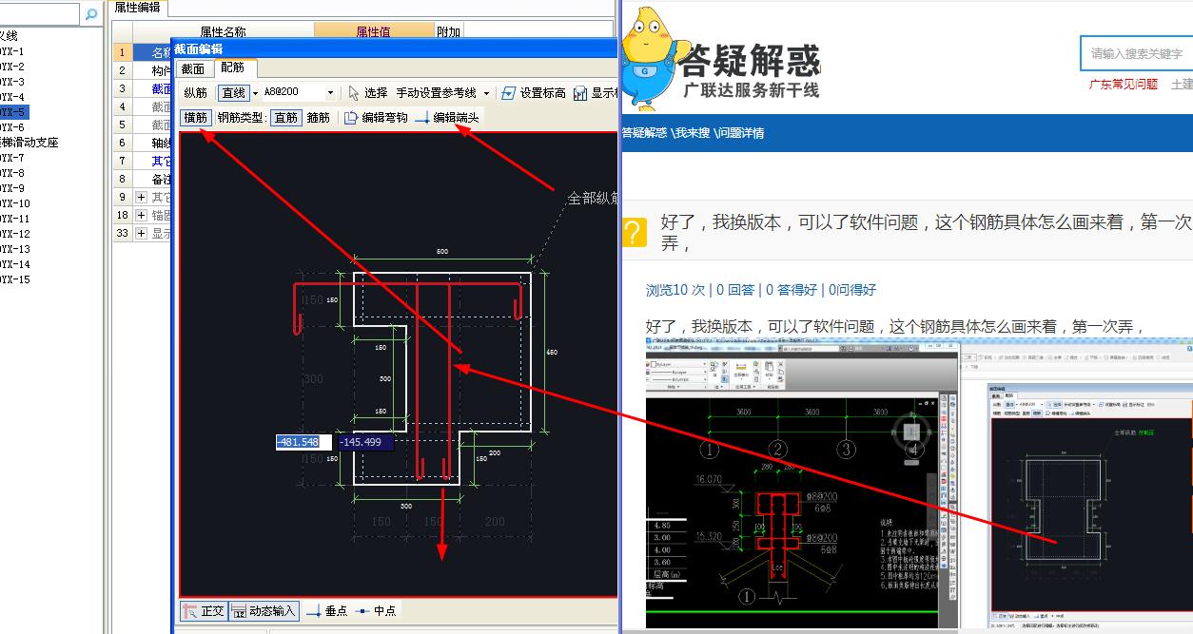The width and height of the screenshot is (1193, 634).
Task: Expand property row 18
Action: point(141,215)
